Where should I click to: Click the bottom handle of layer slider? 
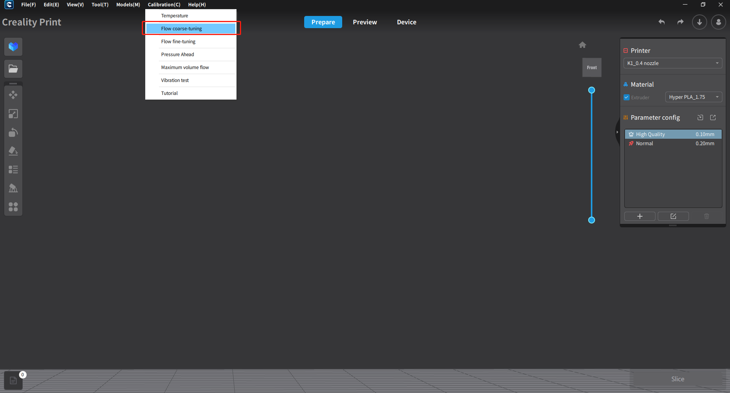[x=592, y=220]
